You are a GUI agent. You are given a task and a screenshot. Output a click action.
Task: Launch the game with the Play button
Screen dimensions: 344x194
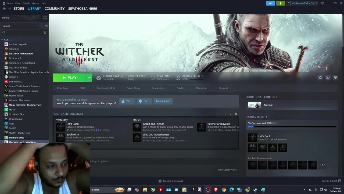[x=70, y=78]
